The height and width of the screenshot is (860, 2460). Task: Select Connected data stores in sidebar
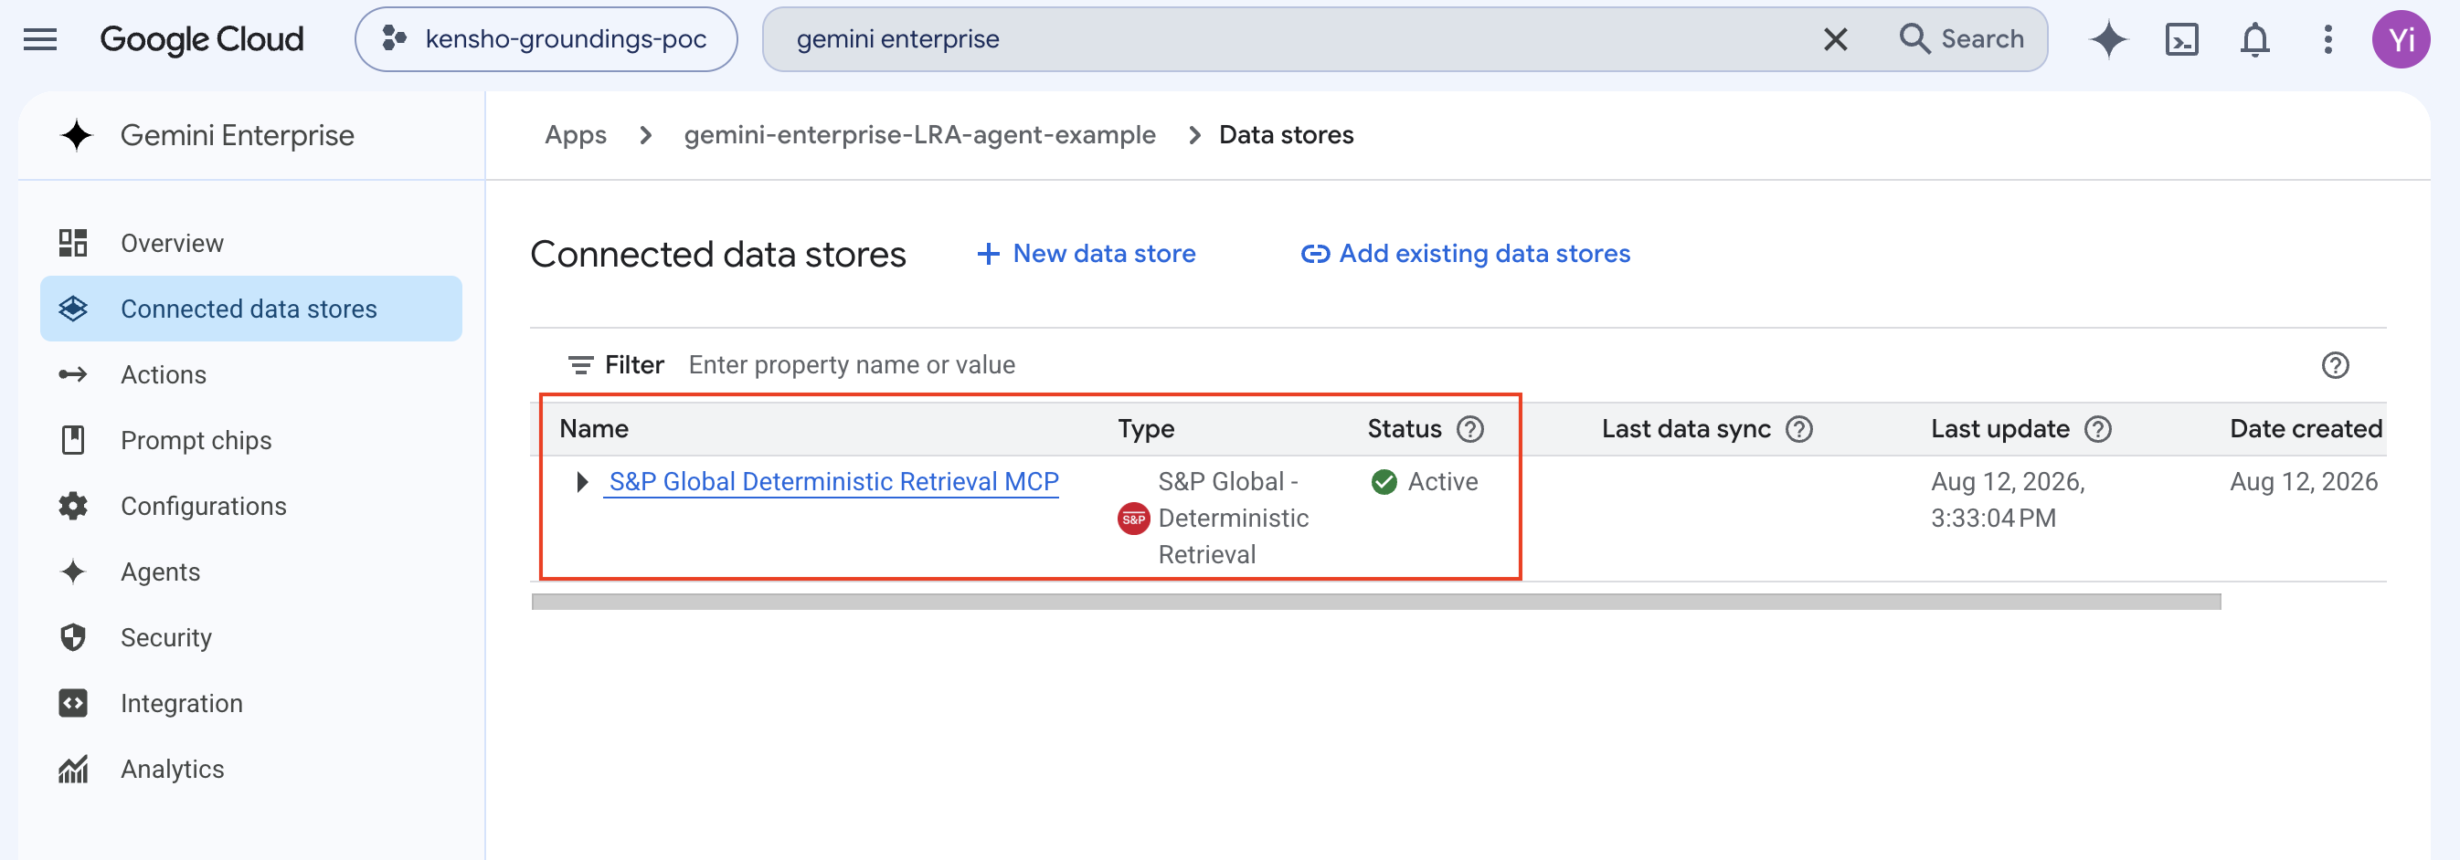click(251, 309)
